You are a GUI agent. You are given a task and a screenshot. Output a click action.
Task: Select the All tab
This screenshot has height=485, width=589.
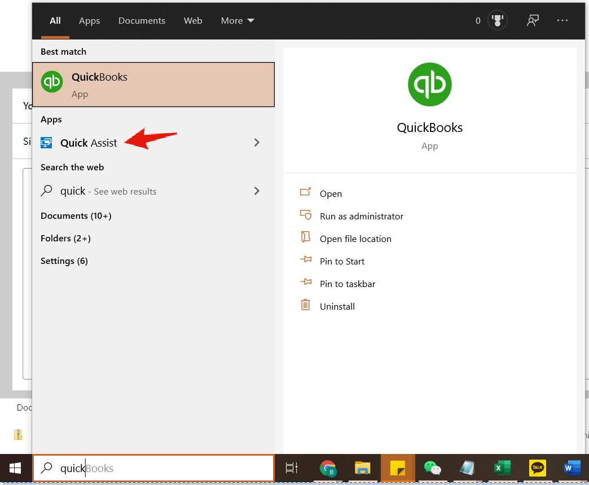[55, 21]
